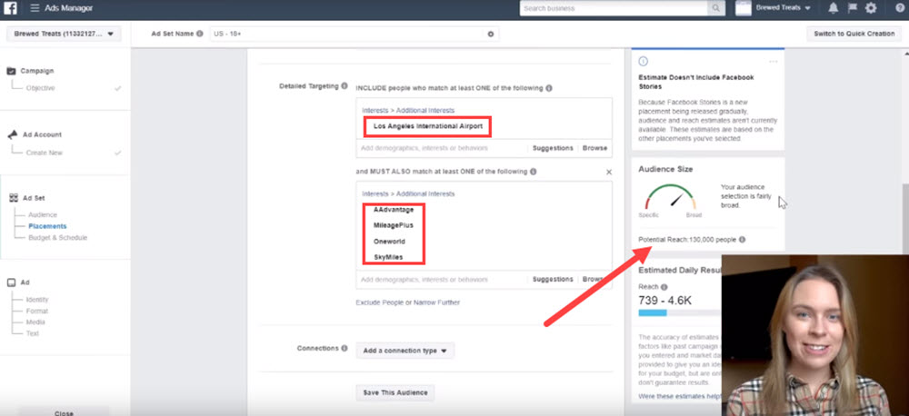Go to Budget & Schedule section
Viewport: 909px width, 416px height.
click(x=58, y=238)
